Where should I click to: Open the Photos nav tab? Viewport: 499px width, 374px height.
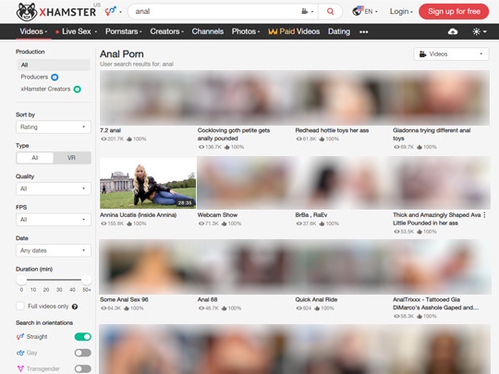(246, 31)
